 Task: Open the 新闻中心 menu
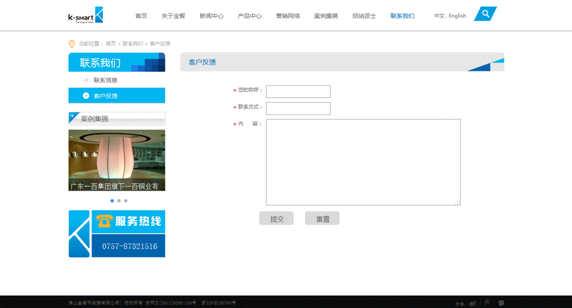pyautogui.click(x=211, y=15)
